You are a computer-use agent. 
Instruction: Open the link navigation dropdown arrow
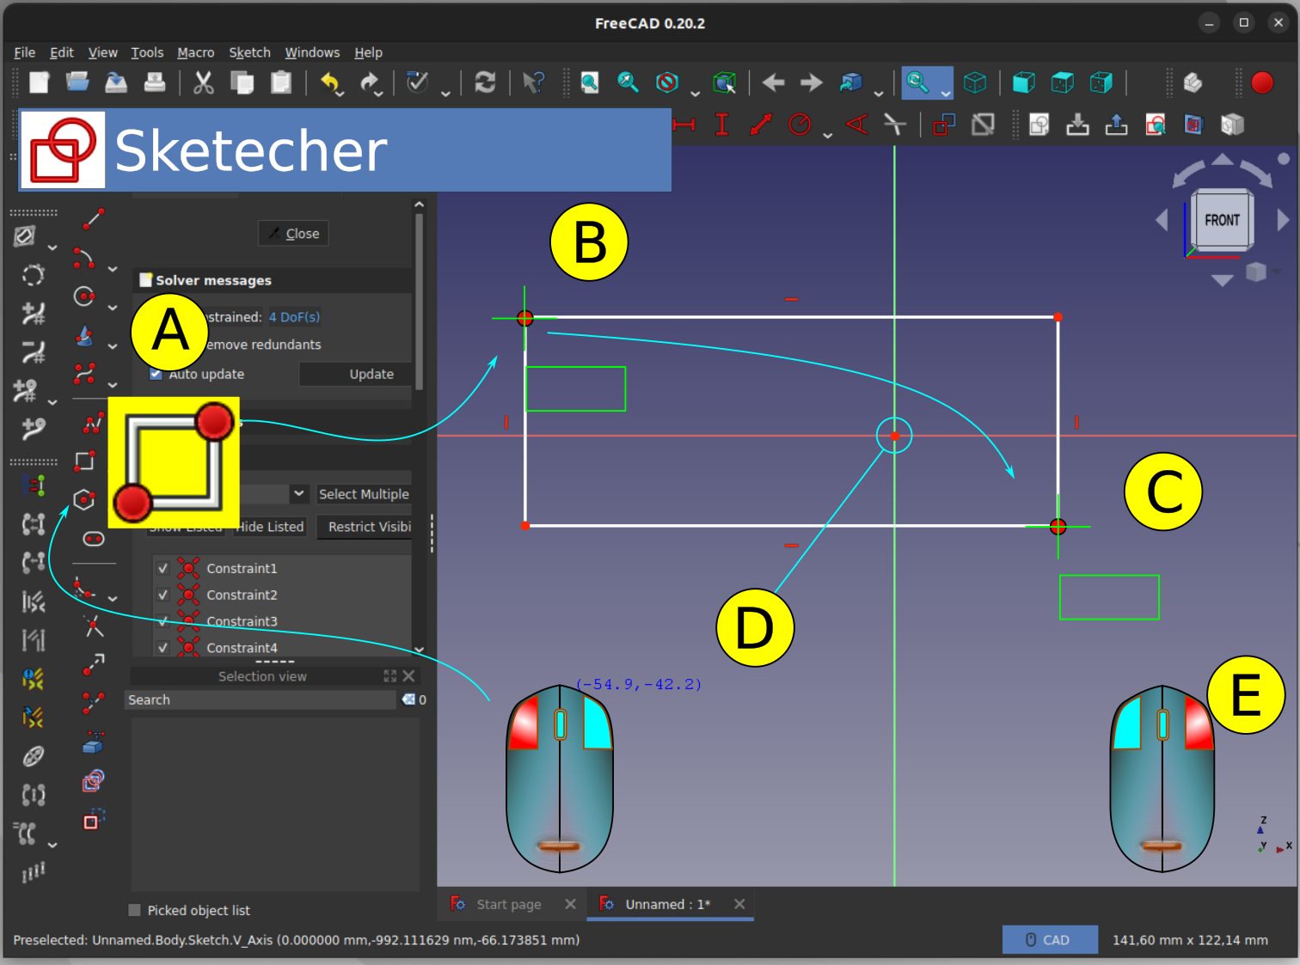point(878,93)
